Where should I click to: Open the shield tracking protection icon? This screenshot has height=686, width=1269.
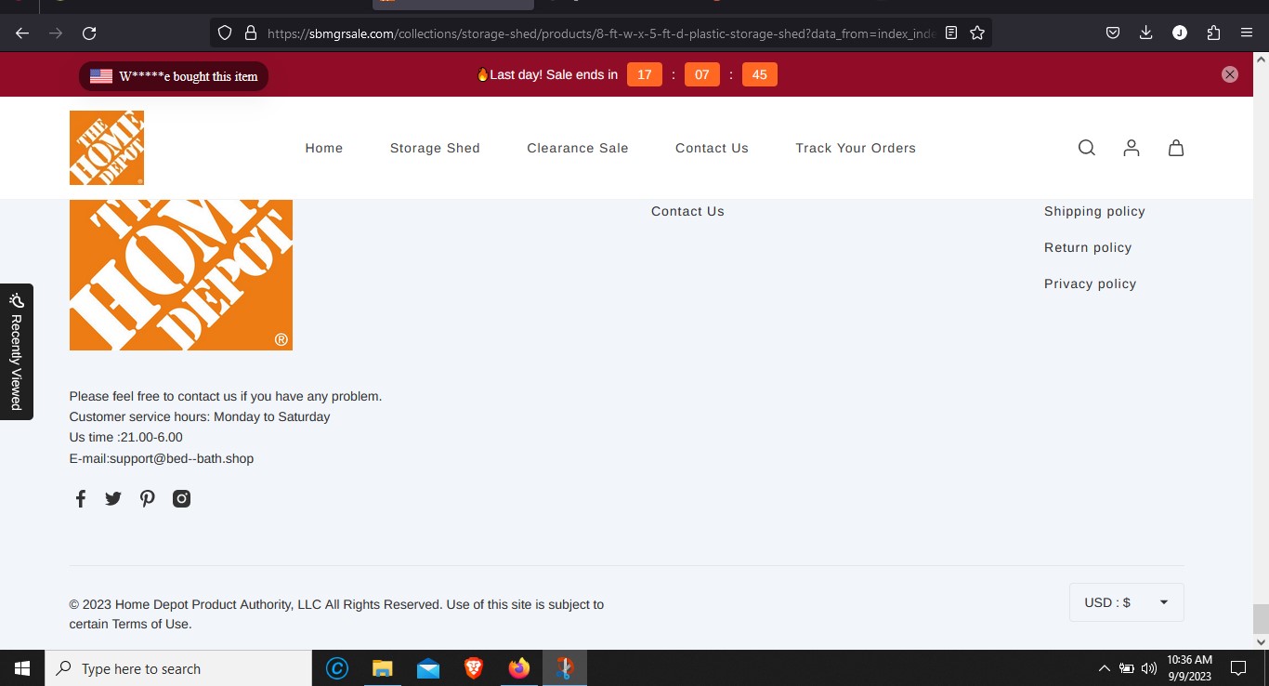click(224, 33)
